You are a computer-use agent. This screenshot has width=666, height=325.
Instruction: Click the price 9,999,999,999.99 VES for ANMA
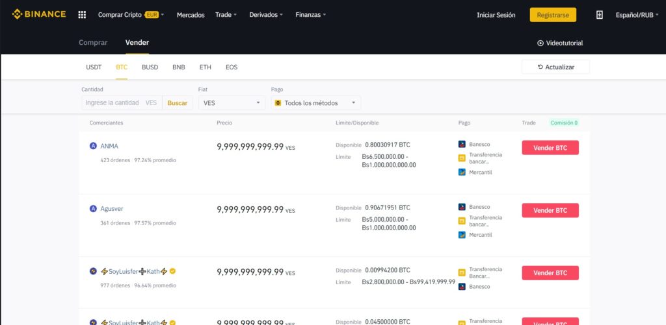pos(256,147)
